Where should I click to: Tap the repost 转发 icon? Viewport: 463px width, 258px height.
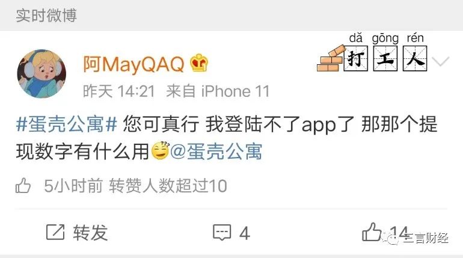tap(55, 232)
